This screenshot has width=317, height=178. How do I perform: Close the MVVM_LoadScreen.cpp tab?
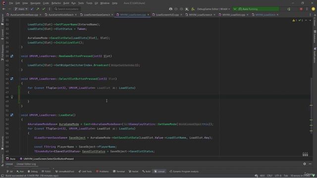tap(148, 15)
